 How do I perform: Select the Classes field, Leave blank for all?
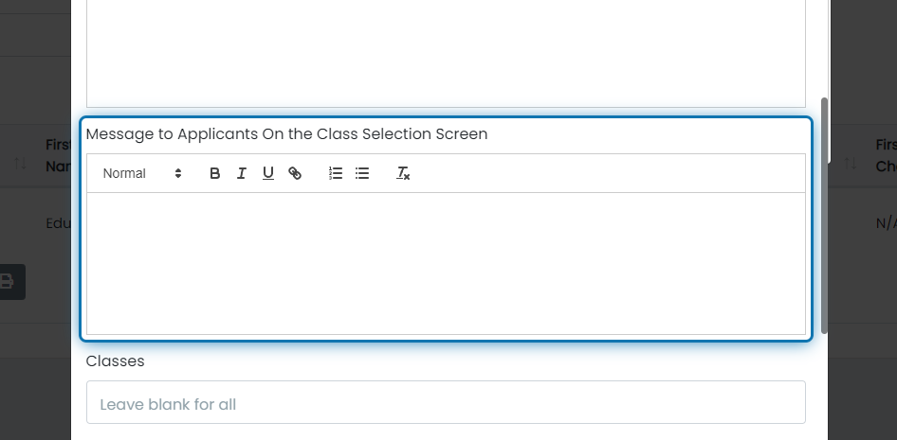tap(446, 402)
